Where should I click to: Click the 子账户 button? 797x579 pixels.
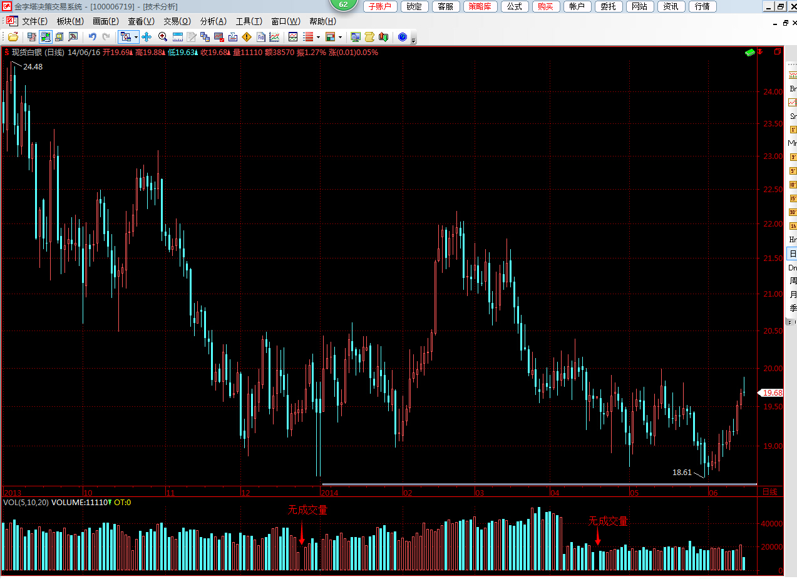380,6
